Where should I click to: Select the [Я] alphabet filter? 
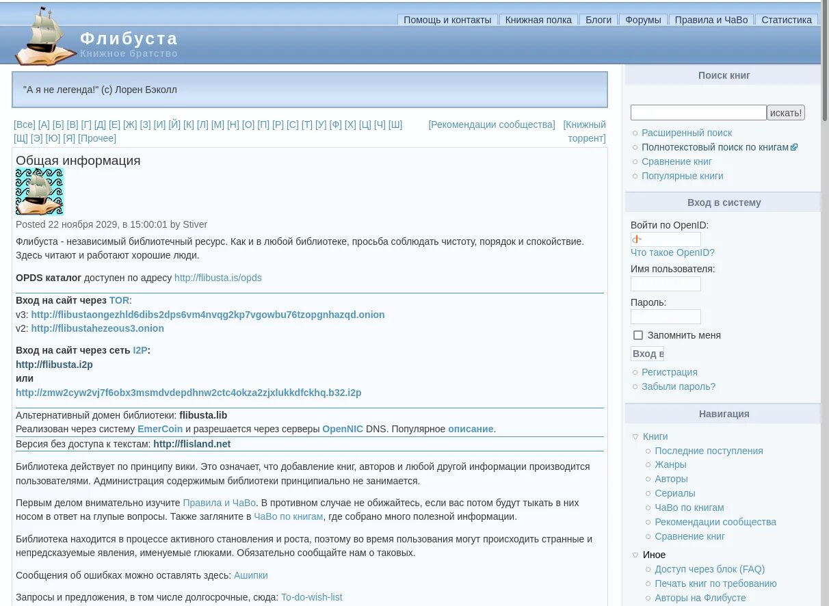(69, 138)
